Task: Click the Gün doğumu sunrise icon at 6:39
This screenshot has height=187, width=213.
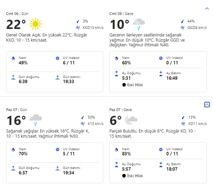Action: (x=13, y=77)
